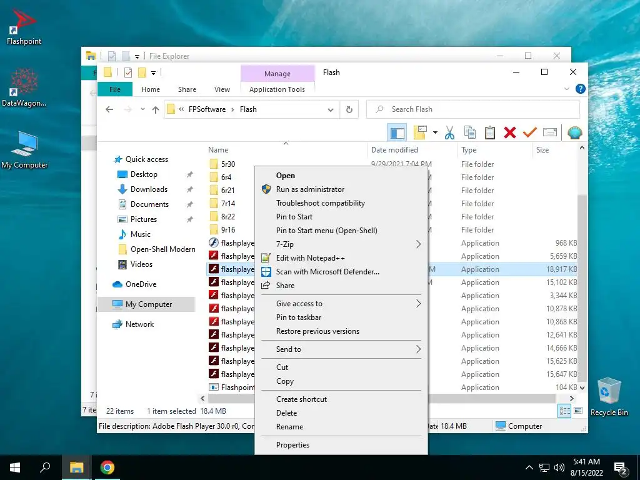Click in the Search Flash box
This screenshot has width=640, height=480.
tap(474, 109)
